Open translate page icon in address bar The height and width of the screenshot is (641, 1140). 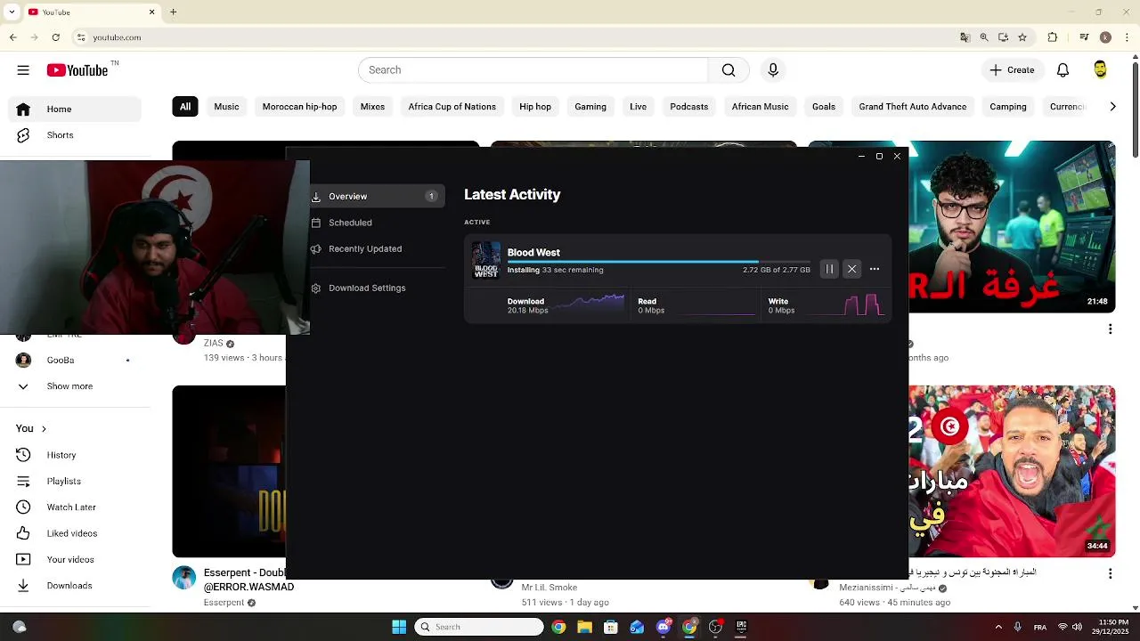click(x=965, y=37)
